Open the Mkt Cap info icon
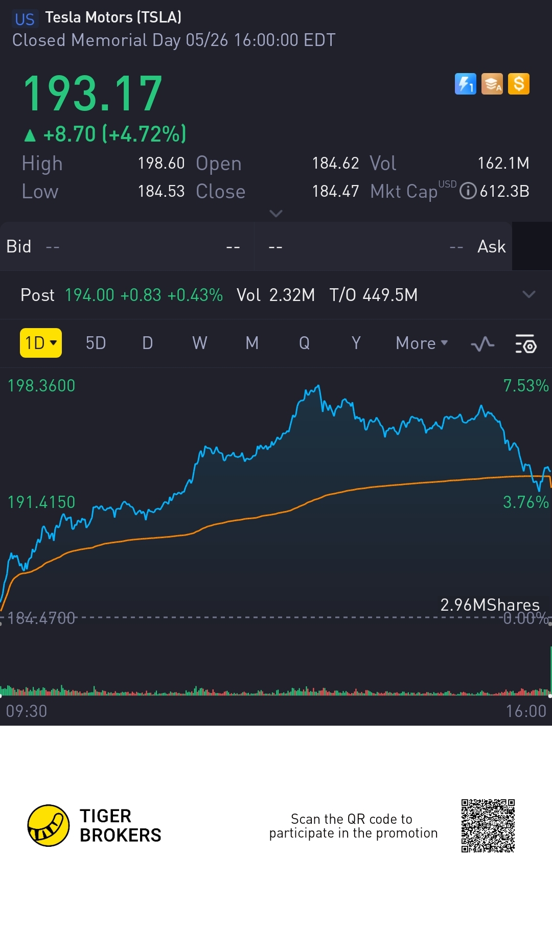Viewport: 552px width, 926px height. (468, 191)
